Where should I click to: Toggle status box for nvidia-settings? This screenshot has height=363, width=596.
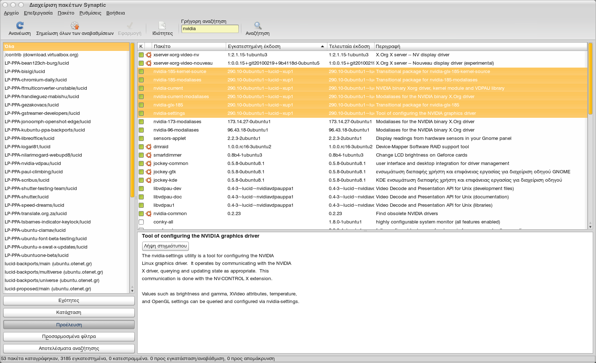tap(141, 113)
